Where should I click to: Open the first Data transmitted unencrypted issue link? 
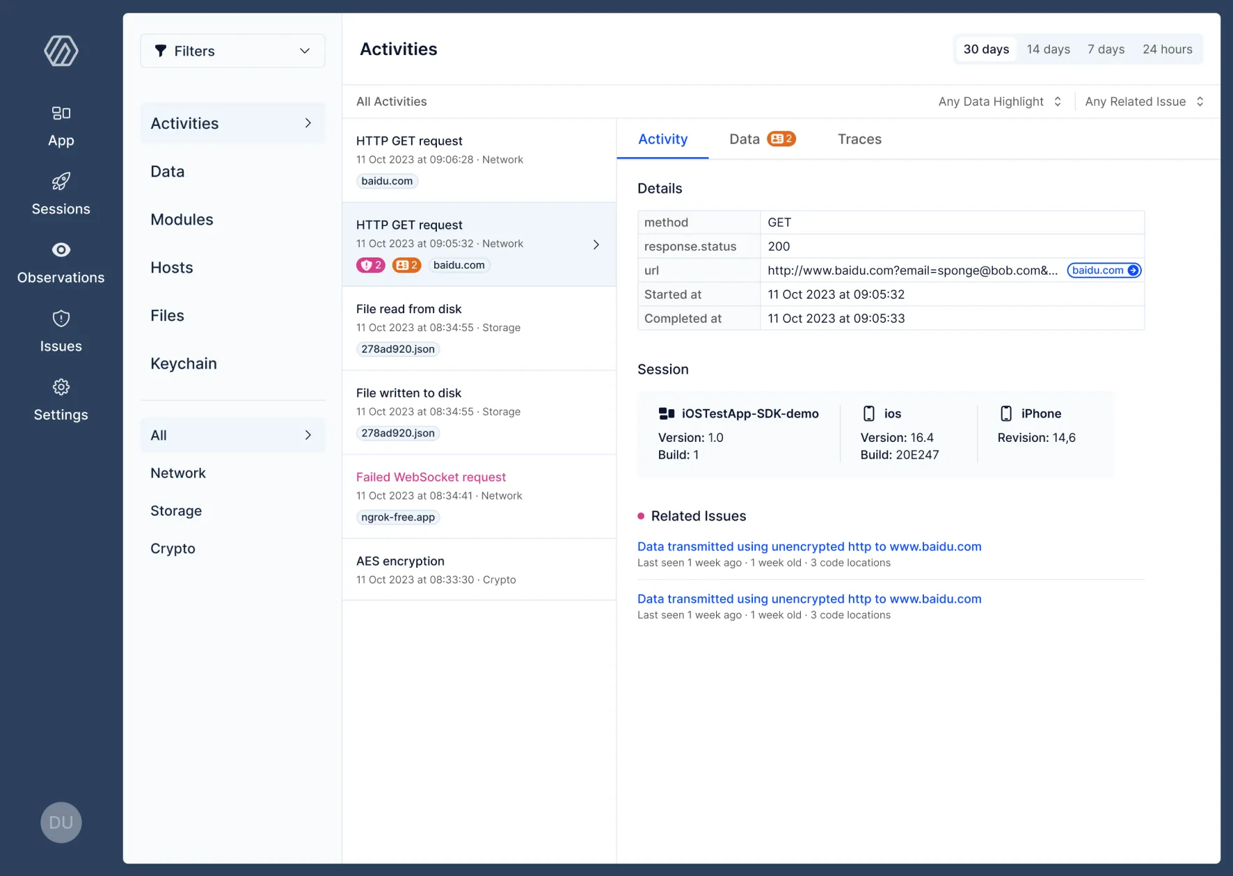pyautogui.click(x=809, y=546)
